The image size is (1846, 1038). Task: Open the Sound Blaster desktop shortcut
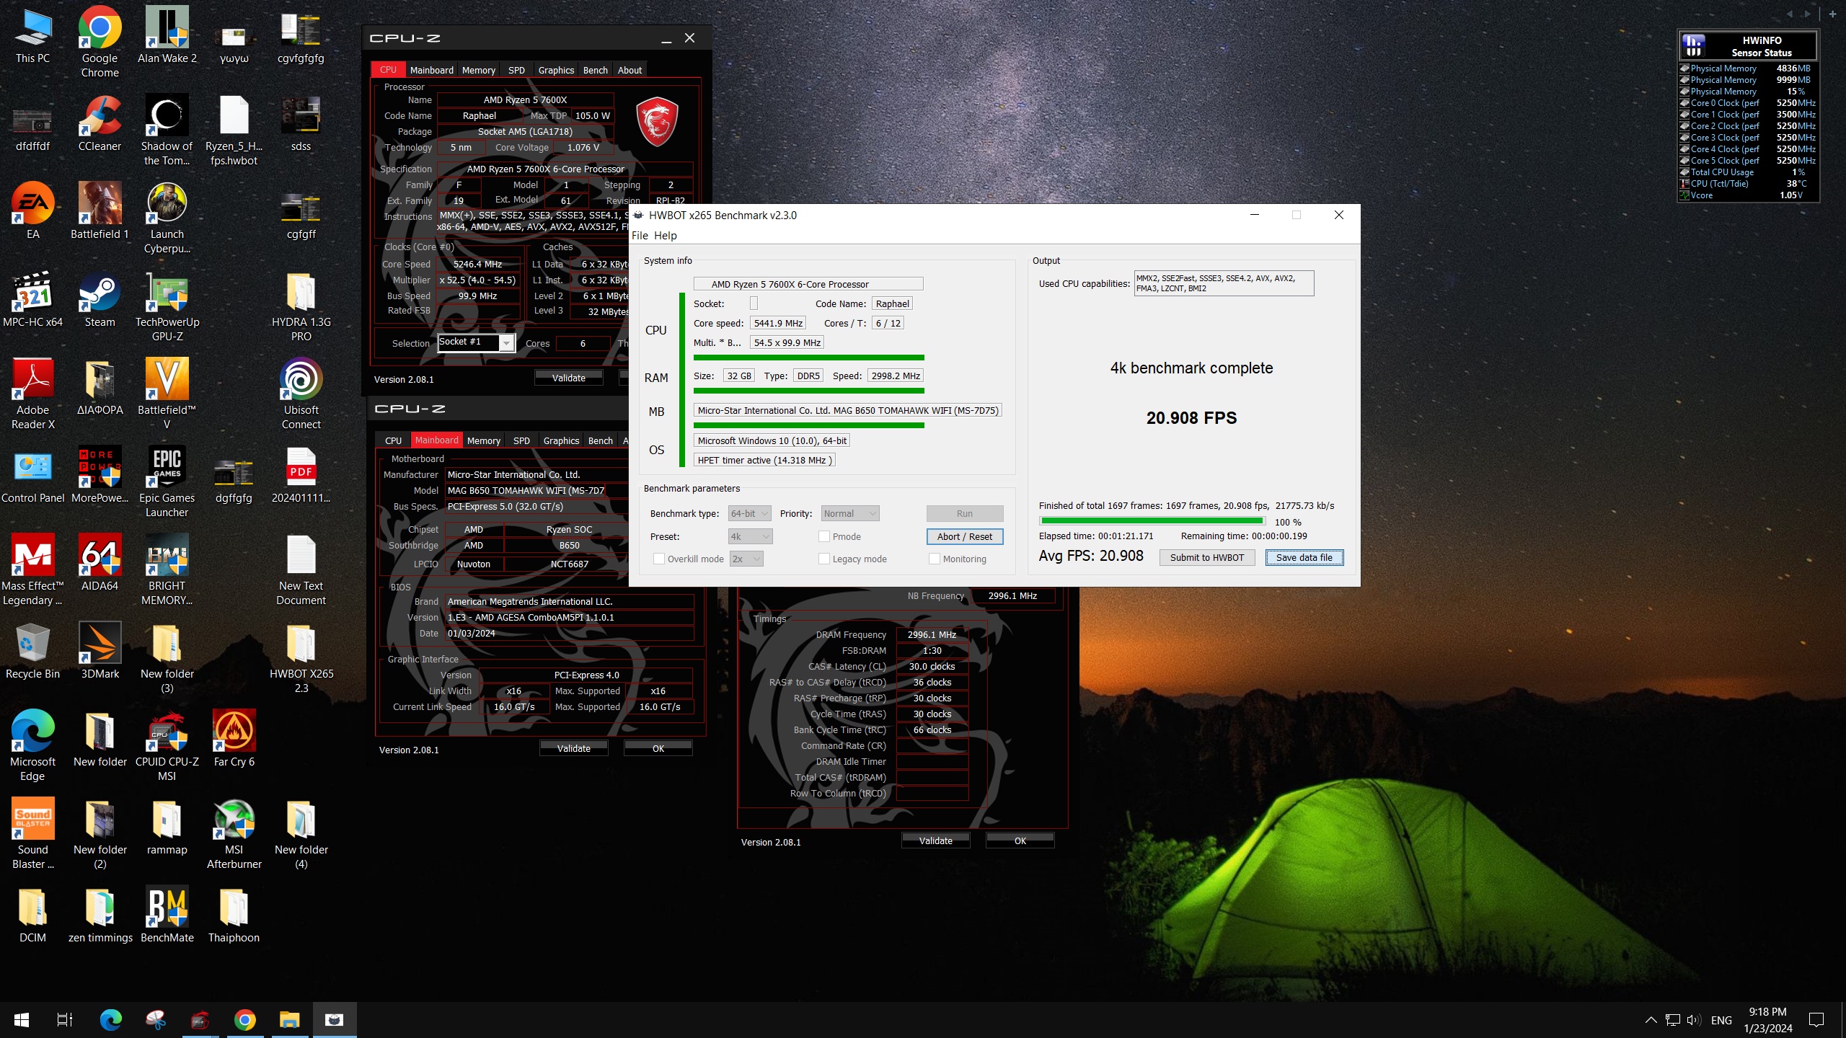tap(32, 833)
